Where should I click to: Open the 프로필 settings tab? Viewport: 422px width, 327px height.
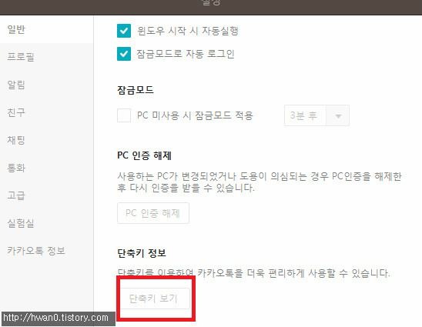[21, 57]
